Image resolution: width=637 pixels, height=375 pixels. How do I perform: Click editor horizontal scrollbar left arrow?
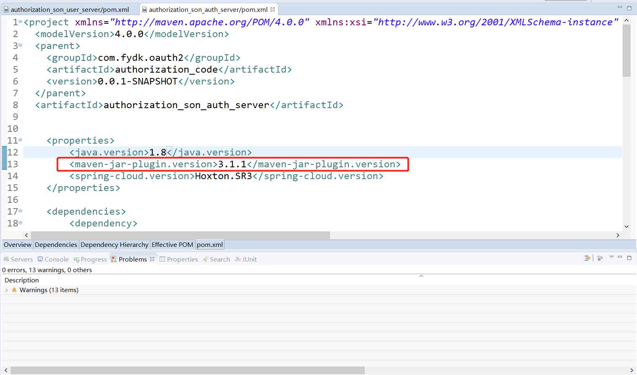[x=27, y=235]
